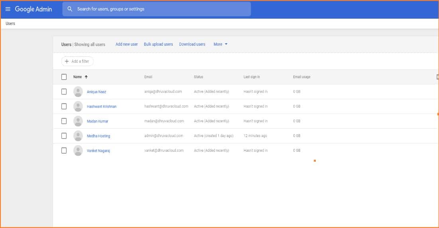Image resolution: width=439 pixels, height=228 pixels.
Task: Click Add new user
Action: coord(126,44)
